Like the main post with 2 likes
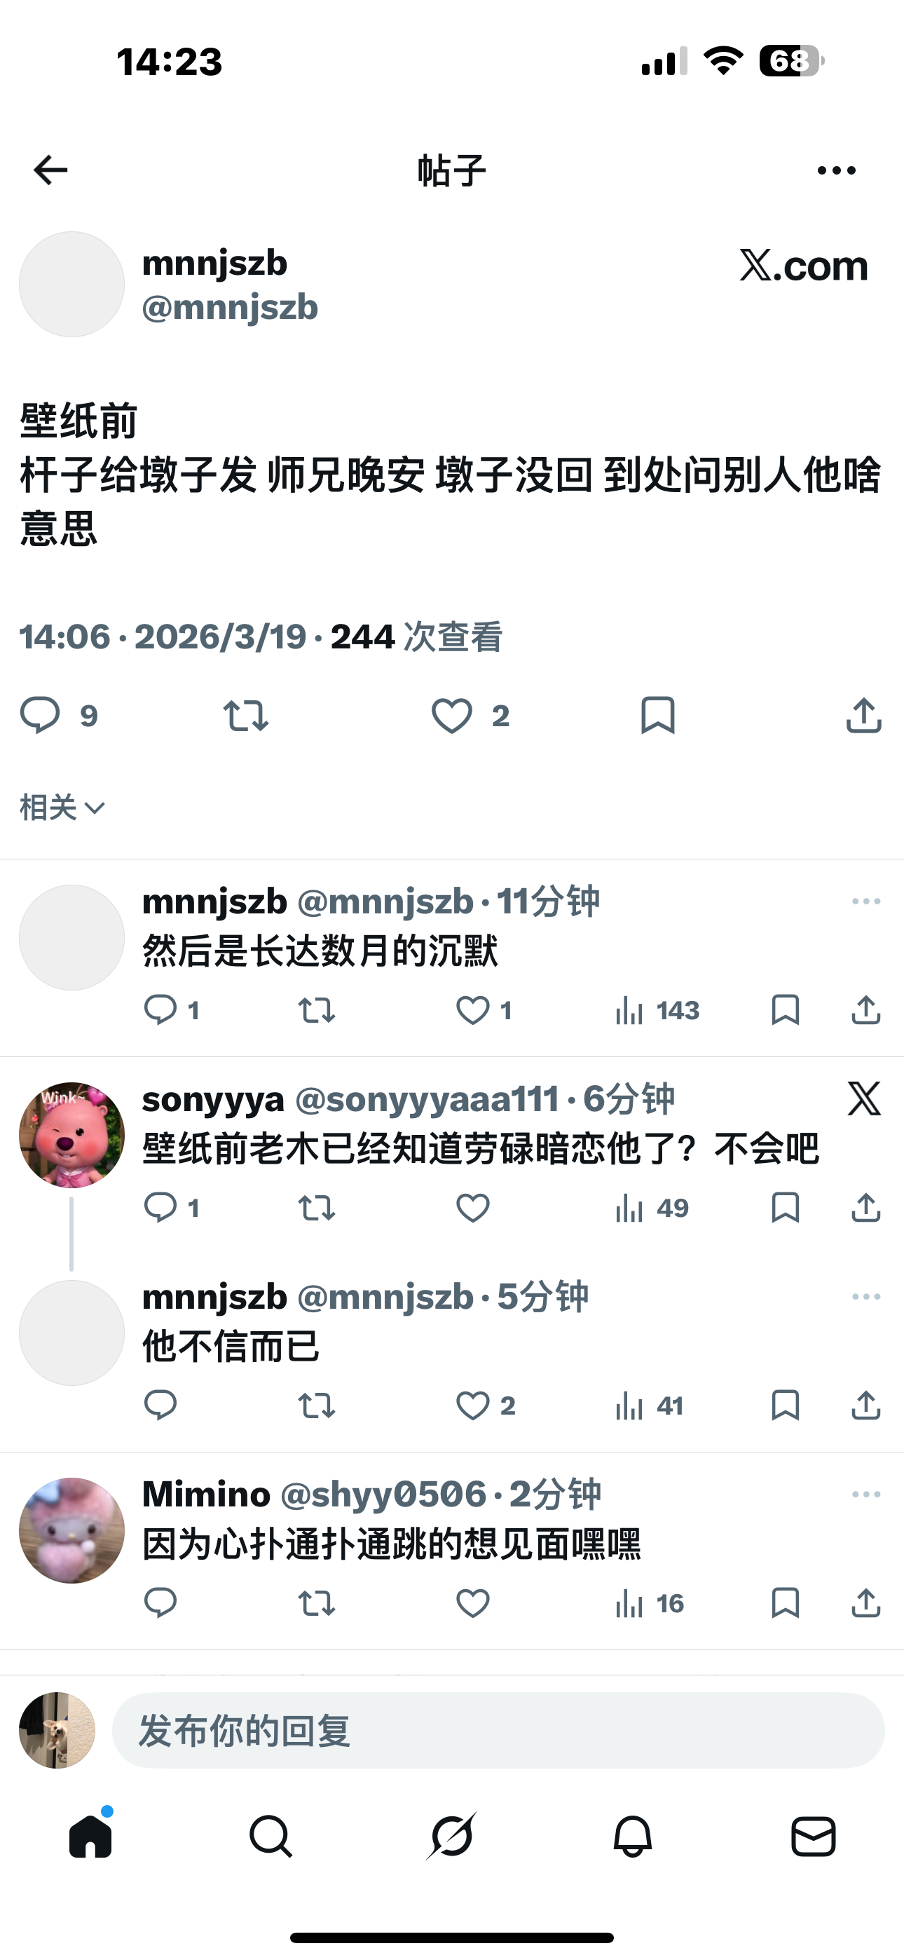The height and width of the screenshot is (1960, 904). click(x=470, y=716)
